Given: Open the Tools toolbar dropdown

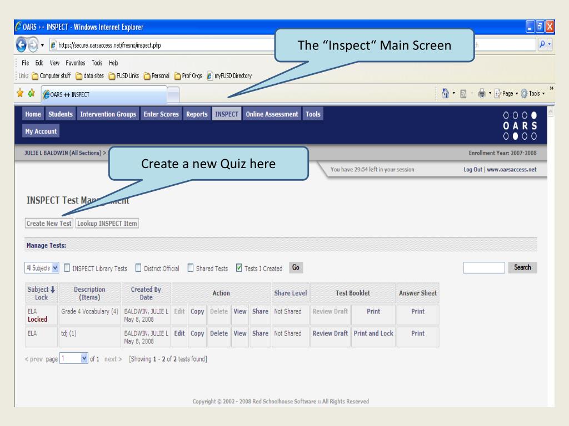Looking at the screenshot, I should click(533, 93).
